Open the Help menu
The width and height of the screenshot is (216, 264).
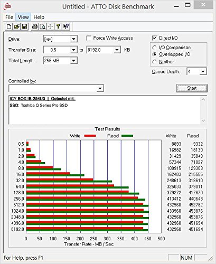coord(39,17)
